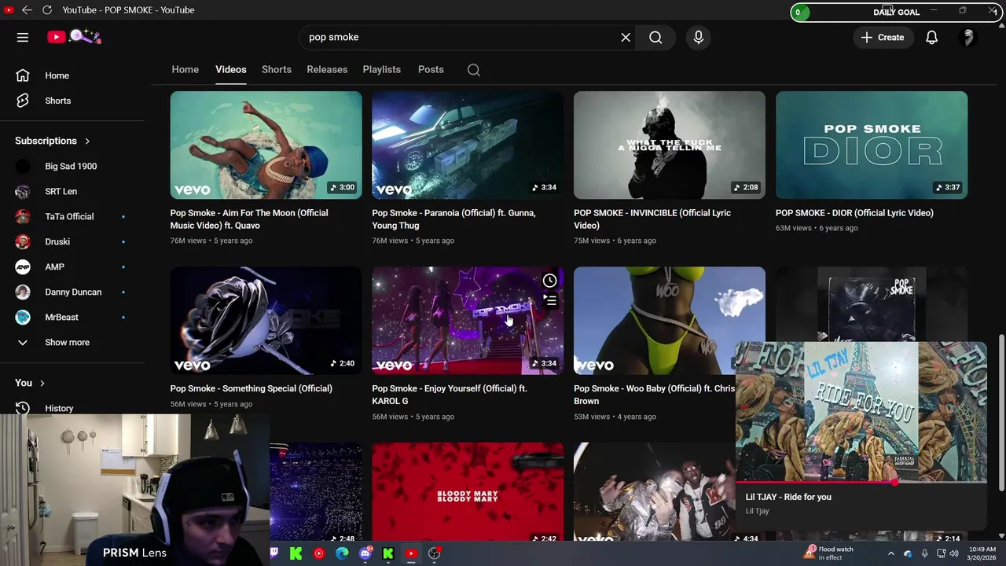Select the Shorts channel tab
Screen dimensions: 1006x566
coord(277,69)
